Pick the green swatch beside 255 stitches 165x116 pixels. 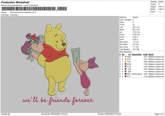(126, 69)
